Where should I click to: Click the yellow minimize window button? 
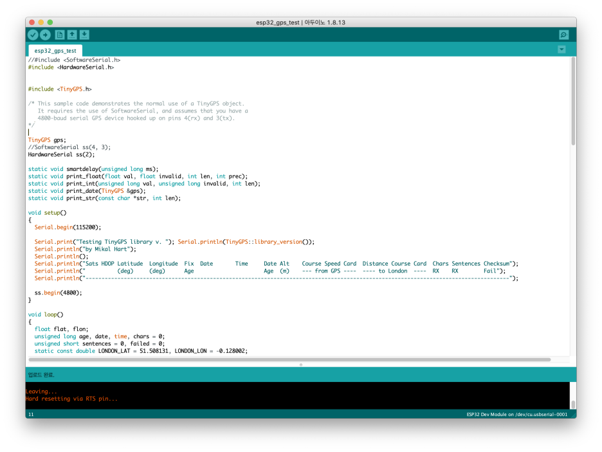pos(41,23)
